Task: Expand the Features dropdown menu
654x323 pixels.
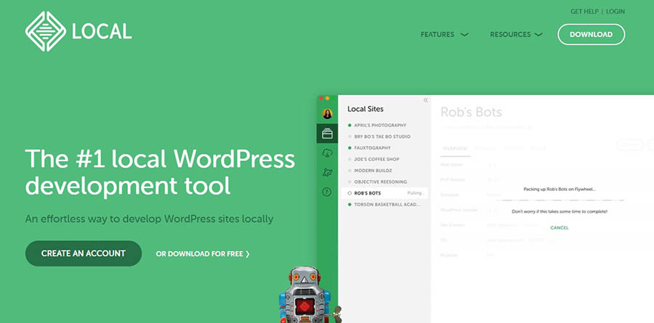Action: tap(444, 34)
